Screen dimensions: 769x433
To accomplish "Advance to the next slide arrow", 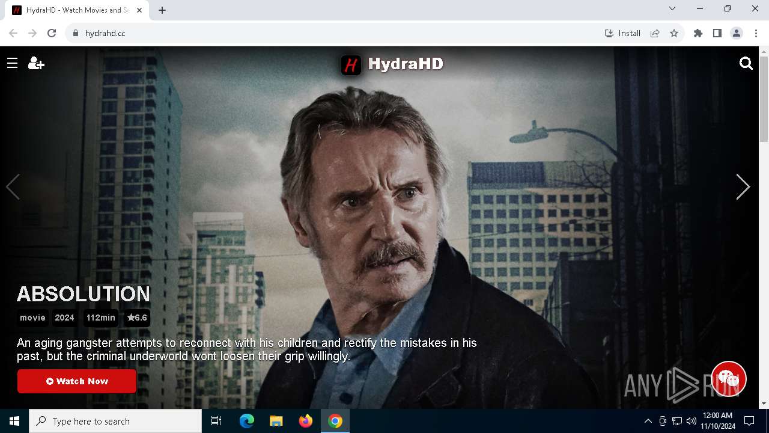I will [x=743, y=186].
